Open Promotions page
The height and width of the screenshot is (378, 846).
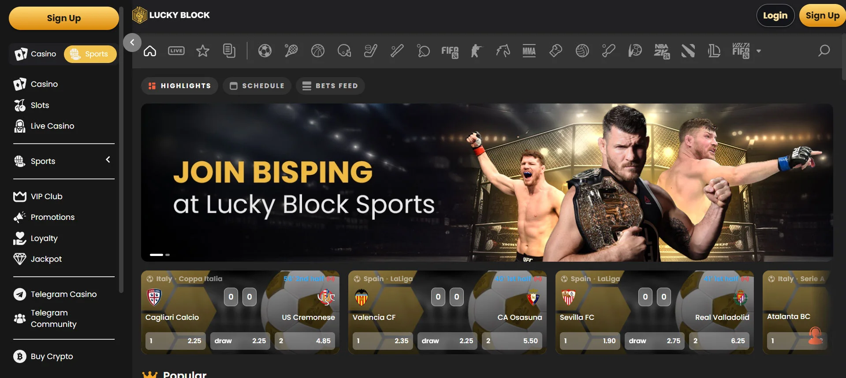[44, 217]
